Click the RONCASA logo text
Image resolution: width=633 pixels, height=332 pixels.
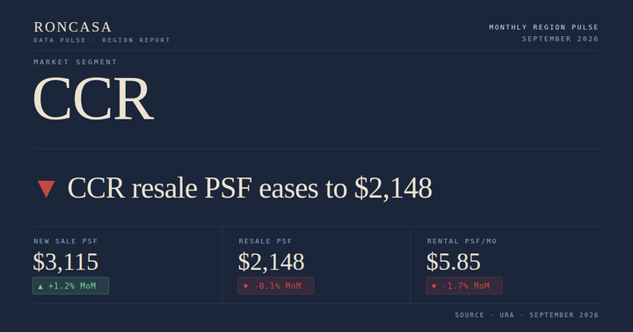pos(73,27)
